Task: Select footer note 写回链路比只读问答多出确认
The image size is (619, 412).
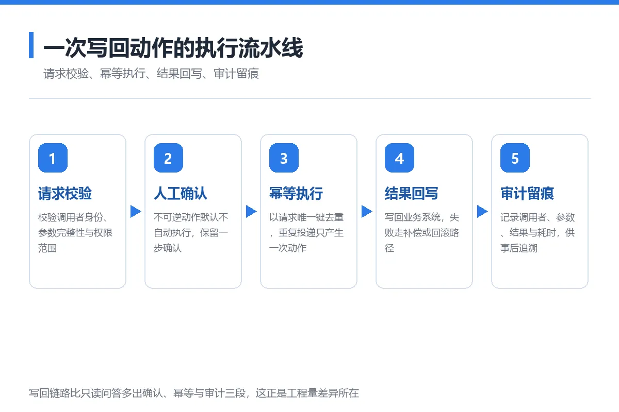Action: 194,393
